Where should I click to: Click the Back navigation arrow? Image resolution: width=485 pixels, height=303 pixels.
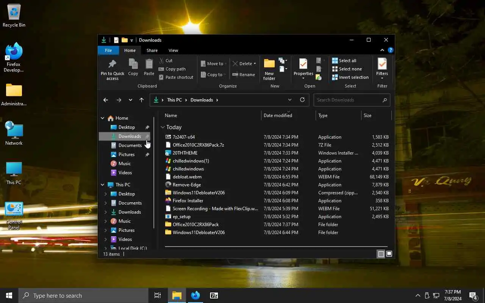[x=106, y=100]
